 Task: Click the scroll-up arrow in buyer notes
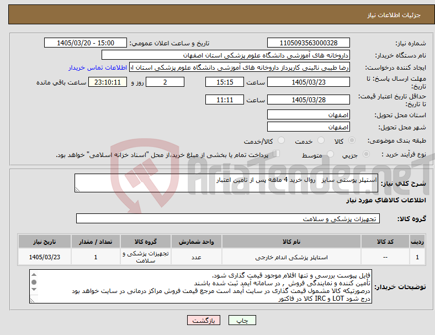[x=34, y=275]
